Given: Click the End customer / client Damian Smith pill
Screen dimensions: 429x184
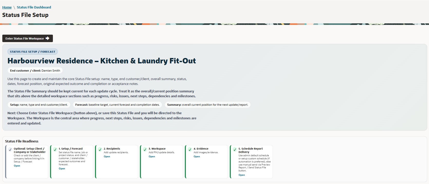Looking at the screenshot, I should (x=35, y=71).
